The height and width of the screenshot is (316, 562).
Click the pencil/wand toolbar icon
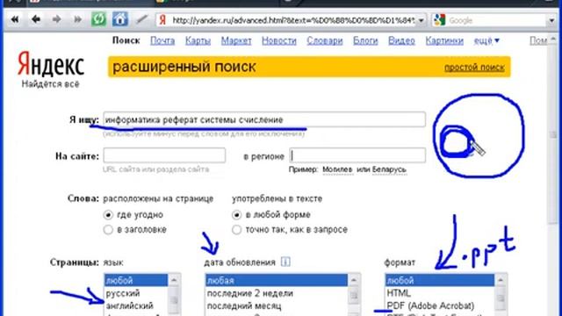tap(142, 19)
